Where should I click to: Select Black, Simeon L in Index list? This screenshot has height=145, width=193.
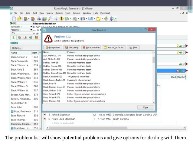click(24, 57)
